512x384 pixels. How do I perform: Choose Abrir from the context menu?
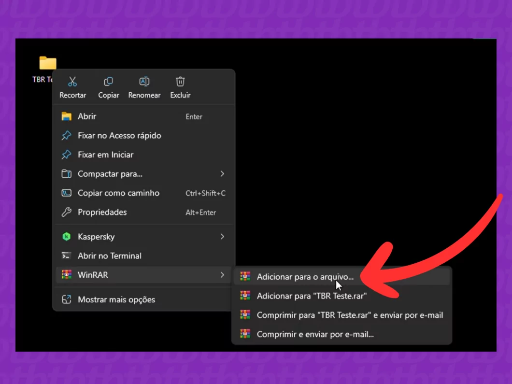click(x=143, y=116)
